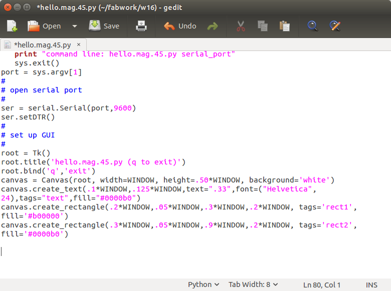Click the '# open serial port' comment
The height and width of the screenshot is (291, 391).
(42, 90)
